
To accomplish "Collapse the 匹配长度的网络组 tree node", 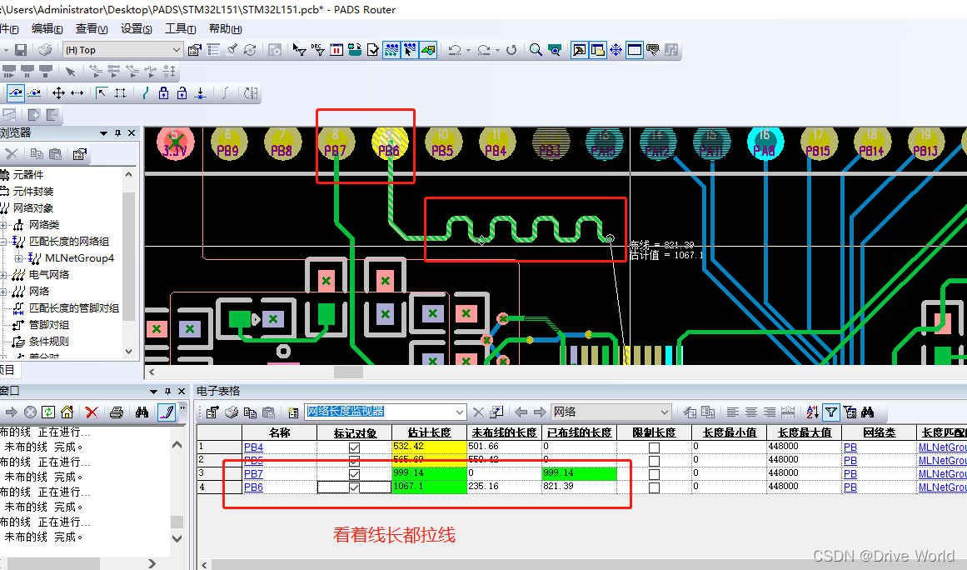I will [3, 242].
